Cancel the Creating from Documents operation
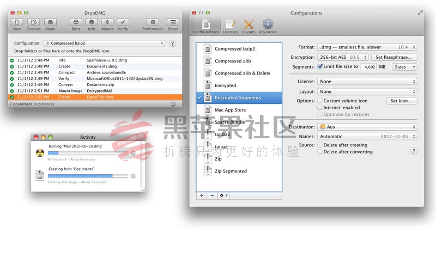 point(133,176)
